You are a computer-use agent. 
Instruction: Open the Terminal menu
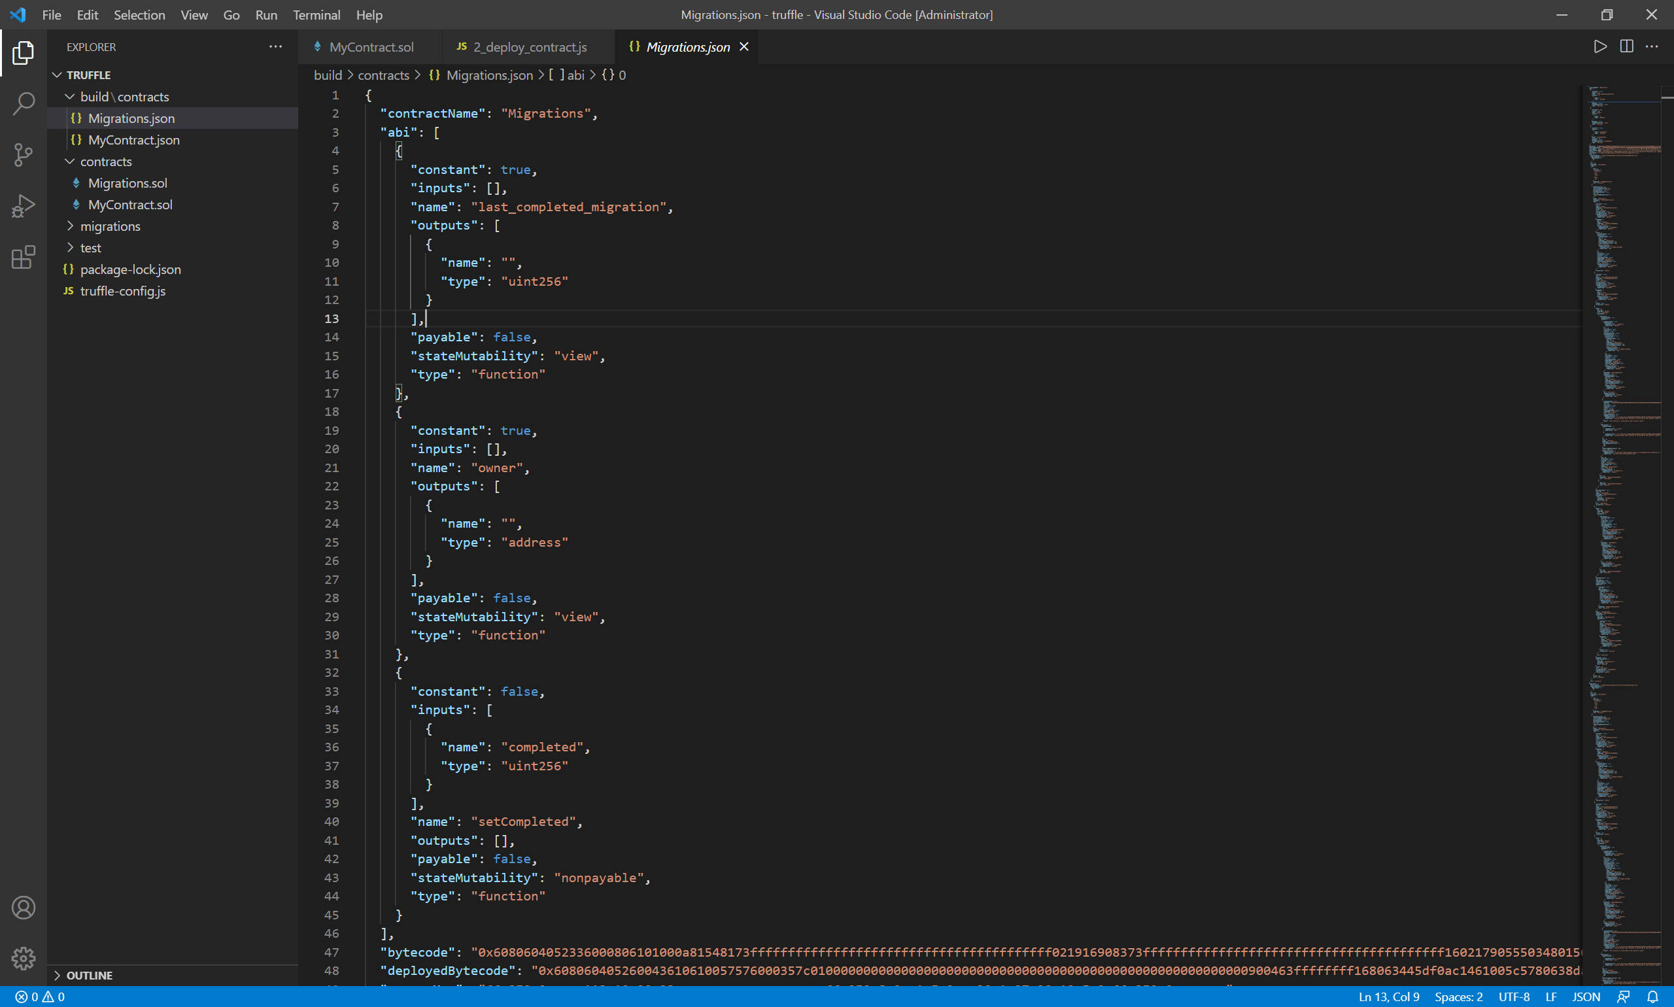pos(316,15)
